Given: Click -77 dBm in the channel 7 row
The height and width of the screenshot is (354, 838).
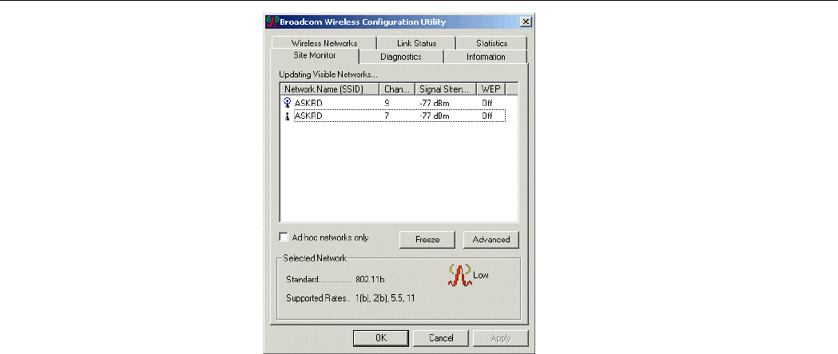Looking at the screenshot, I should click(435, 116).
